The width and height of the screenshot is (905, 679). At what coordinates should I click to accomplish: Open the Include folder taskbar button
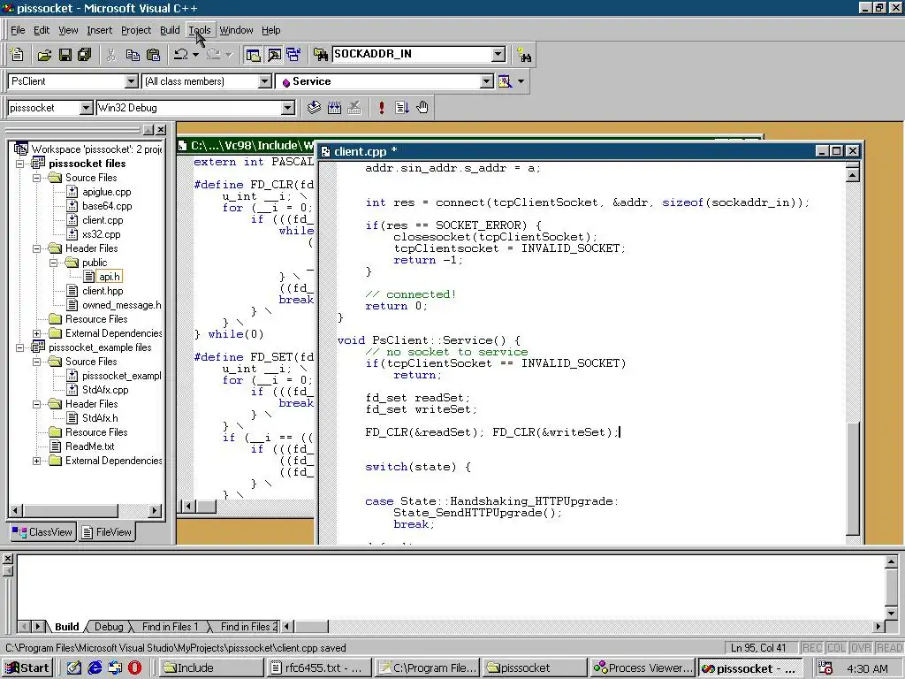click(x=211, y=668)
